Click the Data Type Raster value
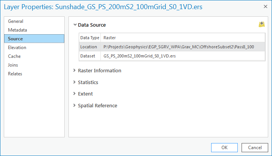Screen dimensions: 272x156 110,38
